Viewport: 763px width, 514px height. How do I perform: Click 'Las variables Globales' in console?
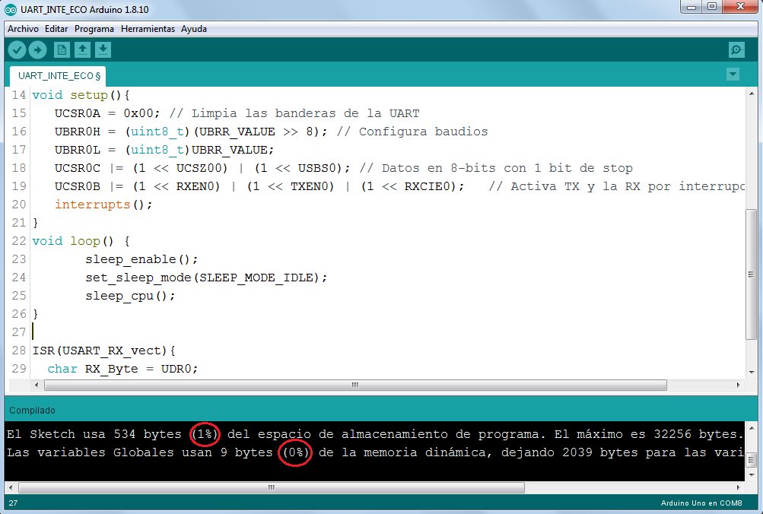(90, 452)
